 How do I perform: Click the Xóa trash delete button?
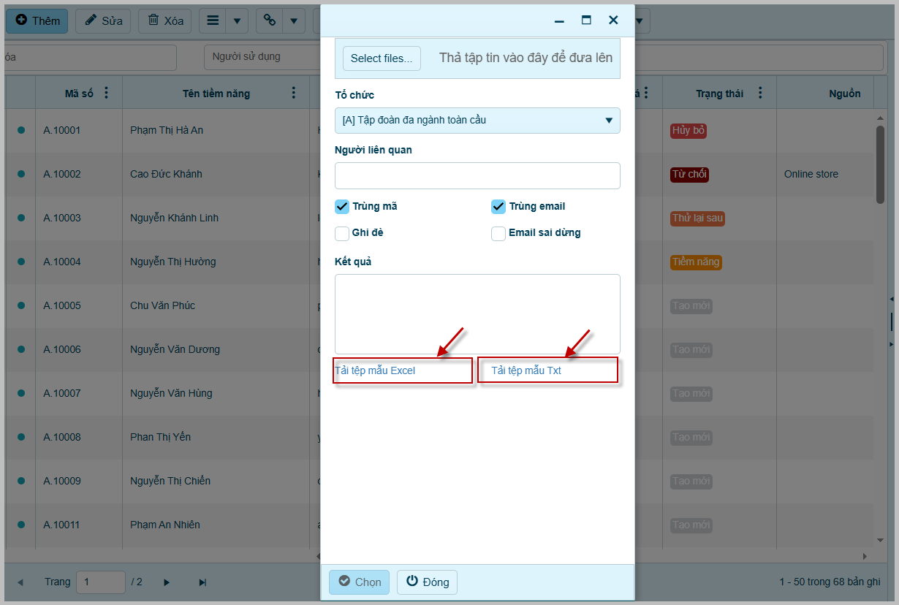(165, 20)
